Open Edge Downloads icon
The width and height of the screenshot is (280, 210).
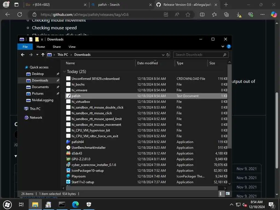point(239,15)
